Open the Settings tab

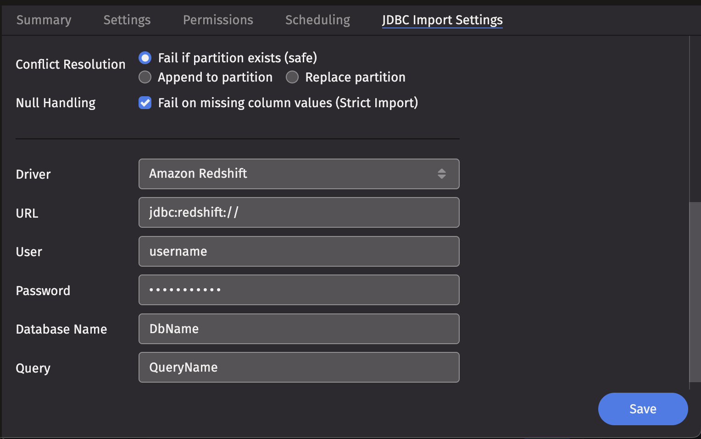click(127, 20)
